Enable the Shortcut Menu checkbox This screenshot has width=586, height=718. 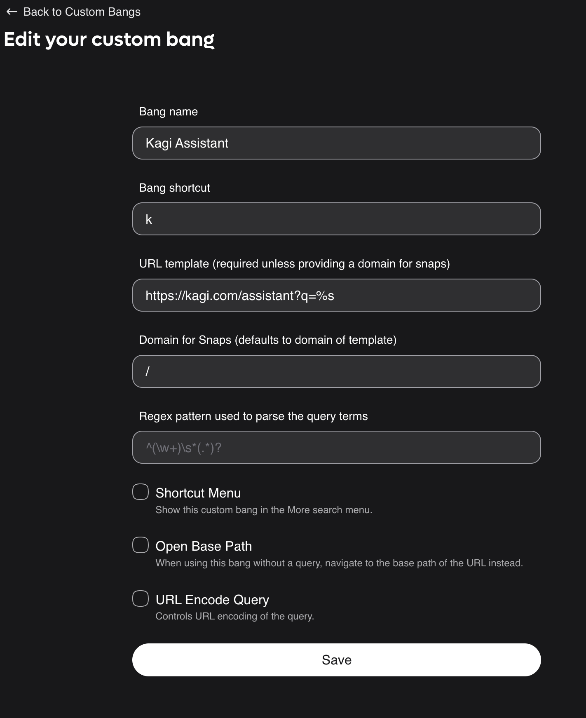(x=141, y=492)
